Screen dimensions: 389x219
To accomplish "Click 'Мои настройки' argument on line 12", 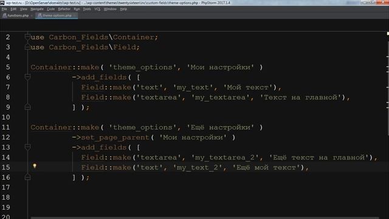I will [x=193, y=137].
